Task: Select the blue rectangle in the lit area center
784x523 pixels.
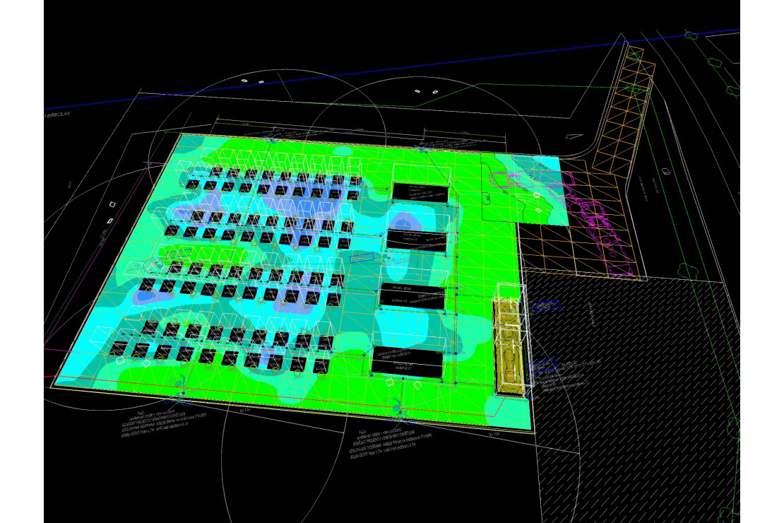Action: [x=362, y=257]
